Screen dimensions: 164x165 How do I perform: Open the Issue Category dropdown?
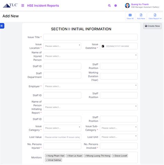tap(62, 128)
